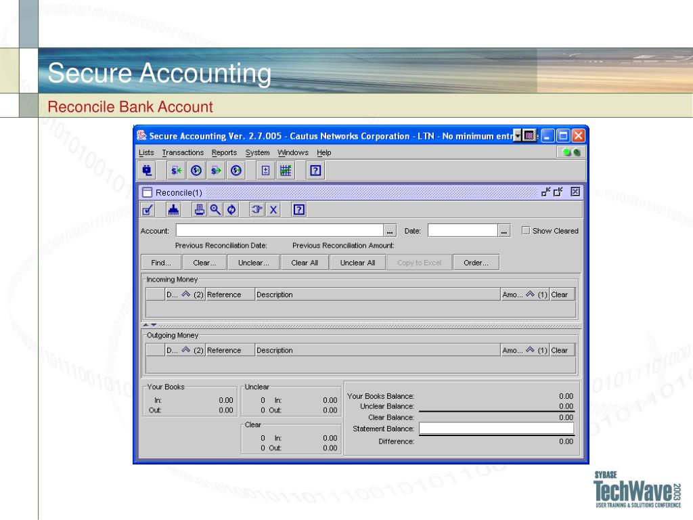Sort Incoming Money by Amount column
Image resolution: width=693 pixels, height=520 pixels.
pyautogui.click(x=524, y=295)
